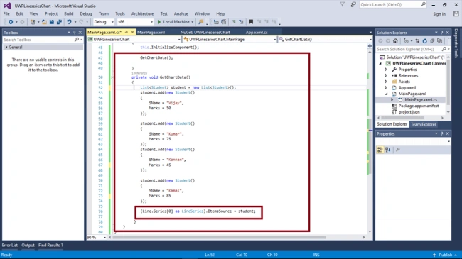Open the Diagnostic Tools side tab
The height and width of the screenshot is (259, 462).
pos(456,43)
